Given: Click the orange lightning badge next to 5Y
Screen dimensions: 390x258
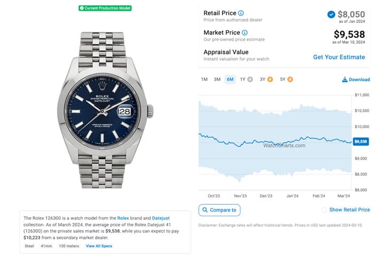Looking at the screenshot, I should pos(290,79).
